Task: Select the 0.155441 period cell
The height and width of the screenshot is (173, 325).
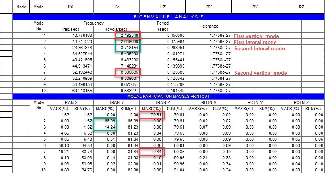Action: click(x=163, y=60)
